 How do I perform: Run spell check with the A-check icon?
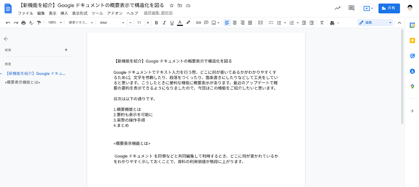(31, 23)
